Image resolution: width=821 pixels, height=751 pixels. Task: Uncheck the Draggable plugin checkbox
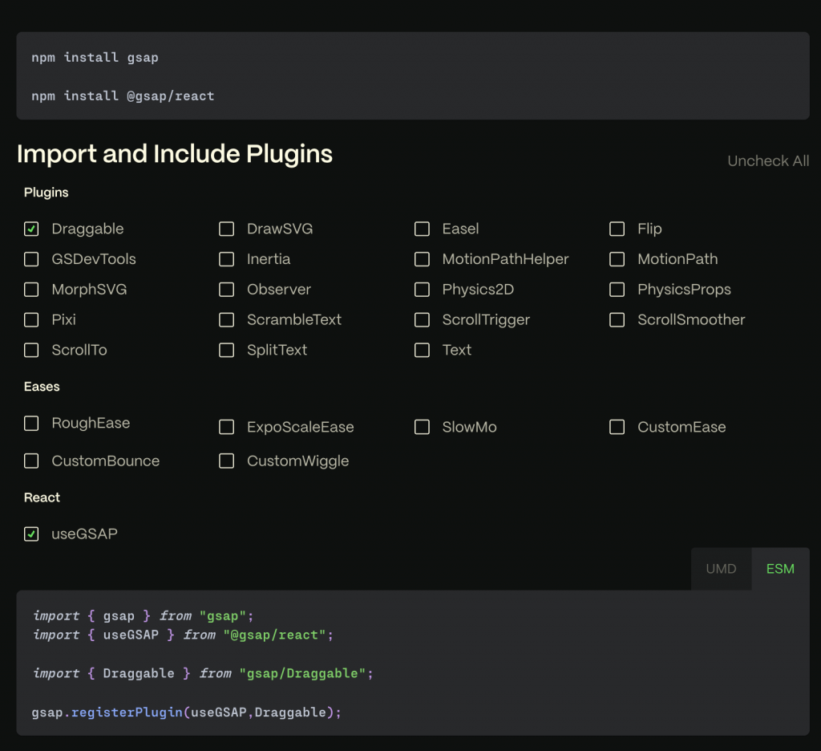pos(31,229)
